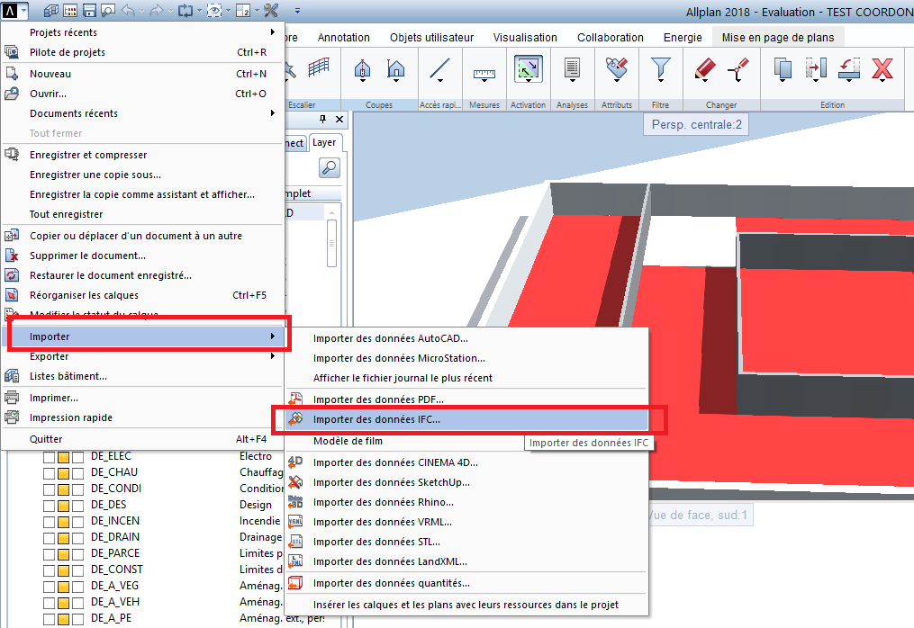
Task: Tick the rightmost checkbox in DE_A_VEG row
Action: [x=77, y=587]
